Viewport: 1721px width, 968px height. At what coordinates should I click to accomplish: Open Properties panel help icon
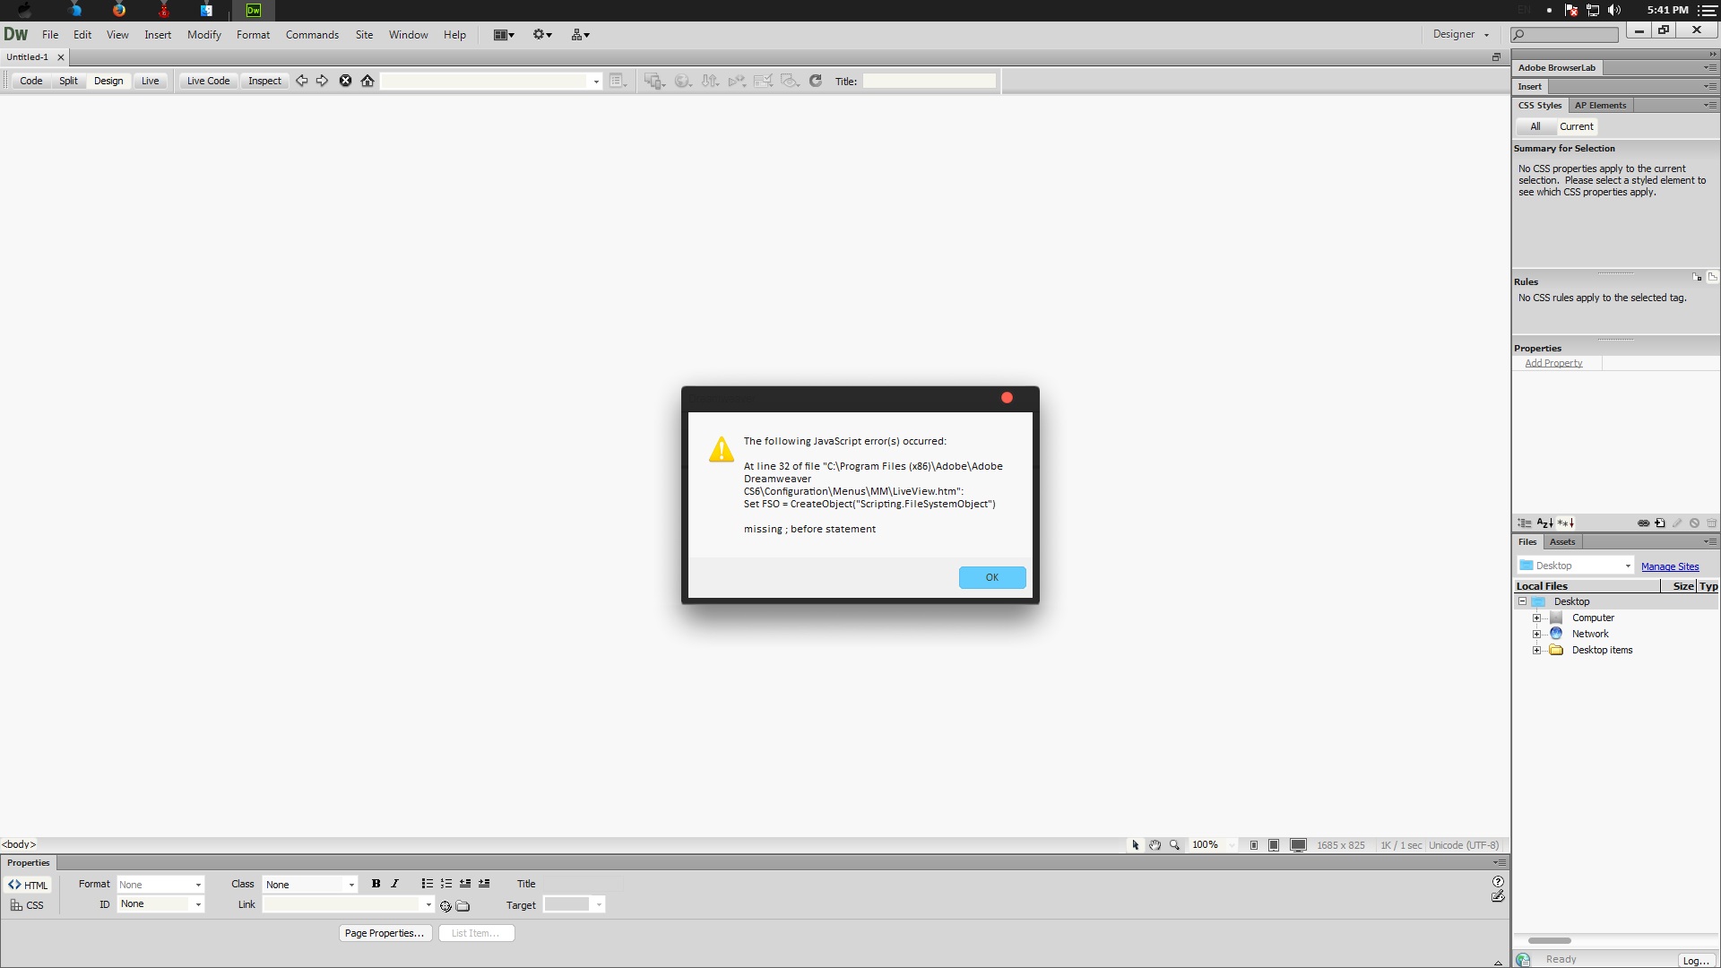coord(1498,882)
